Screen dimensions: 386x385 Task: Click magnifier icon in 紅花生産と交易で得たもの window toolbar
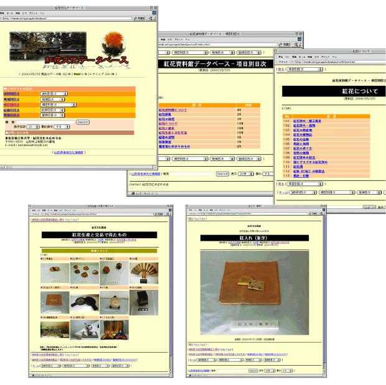(x=167, y=215)
